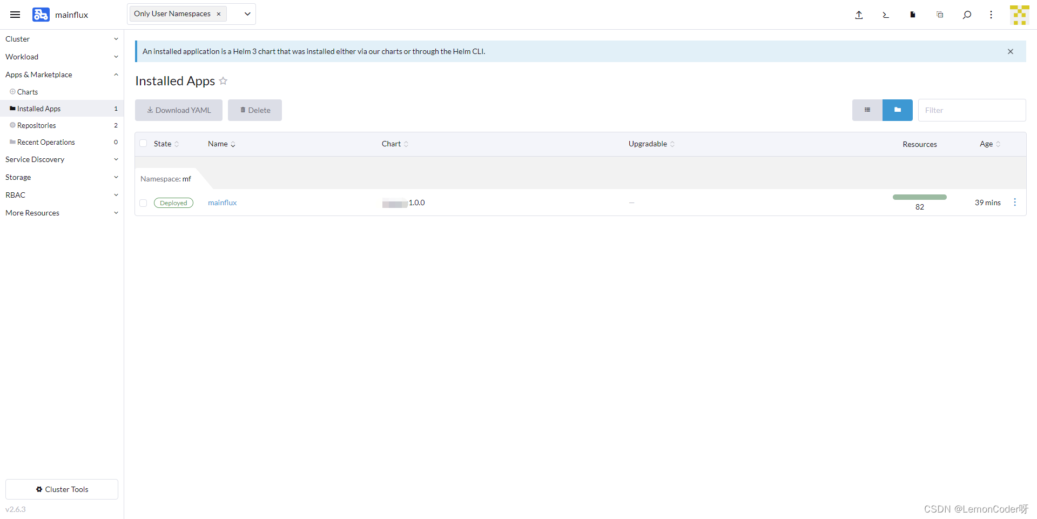Dismiss the Helm info banner
The width and height of the screenshot is (1037, 519).
1011,51
